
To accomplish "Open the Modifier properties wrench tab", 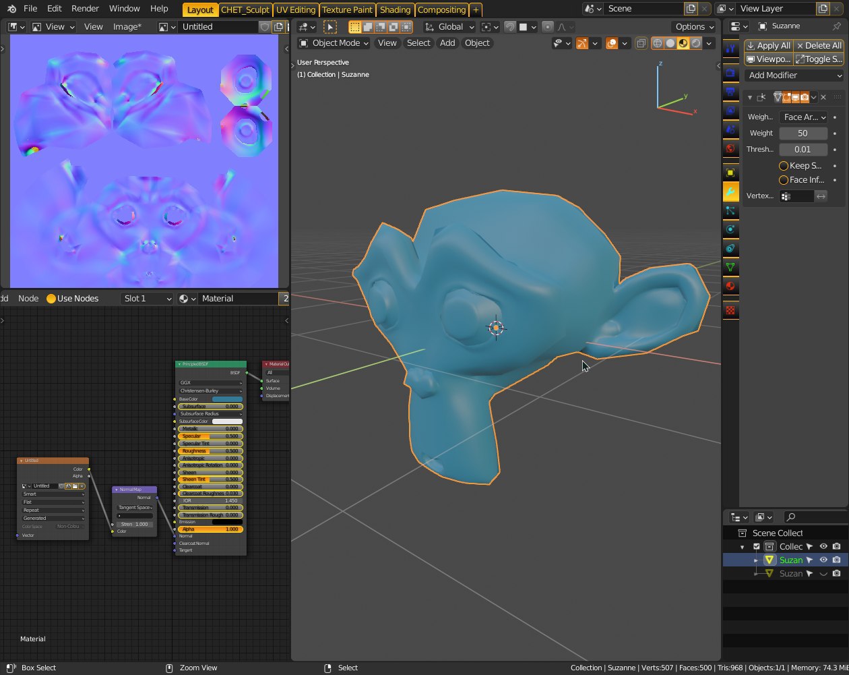I will [x=730, y=192].
